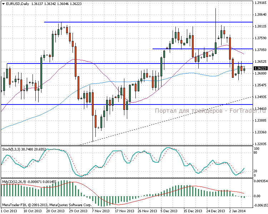Click the 1.34935 price axis label
The height and width of the screenshot is (214, 268).
[x=260, y=97]
